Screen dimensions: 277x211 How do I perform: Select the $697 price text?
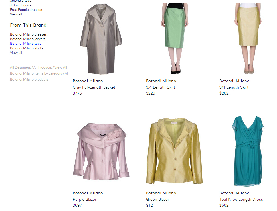77,205
